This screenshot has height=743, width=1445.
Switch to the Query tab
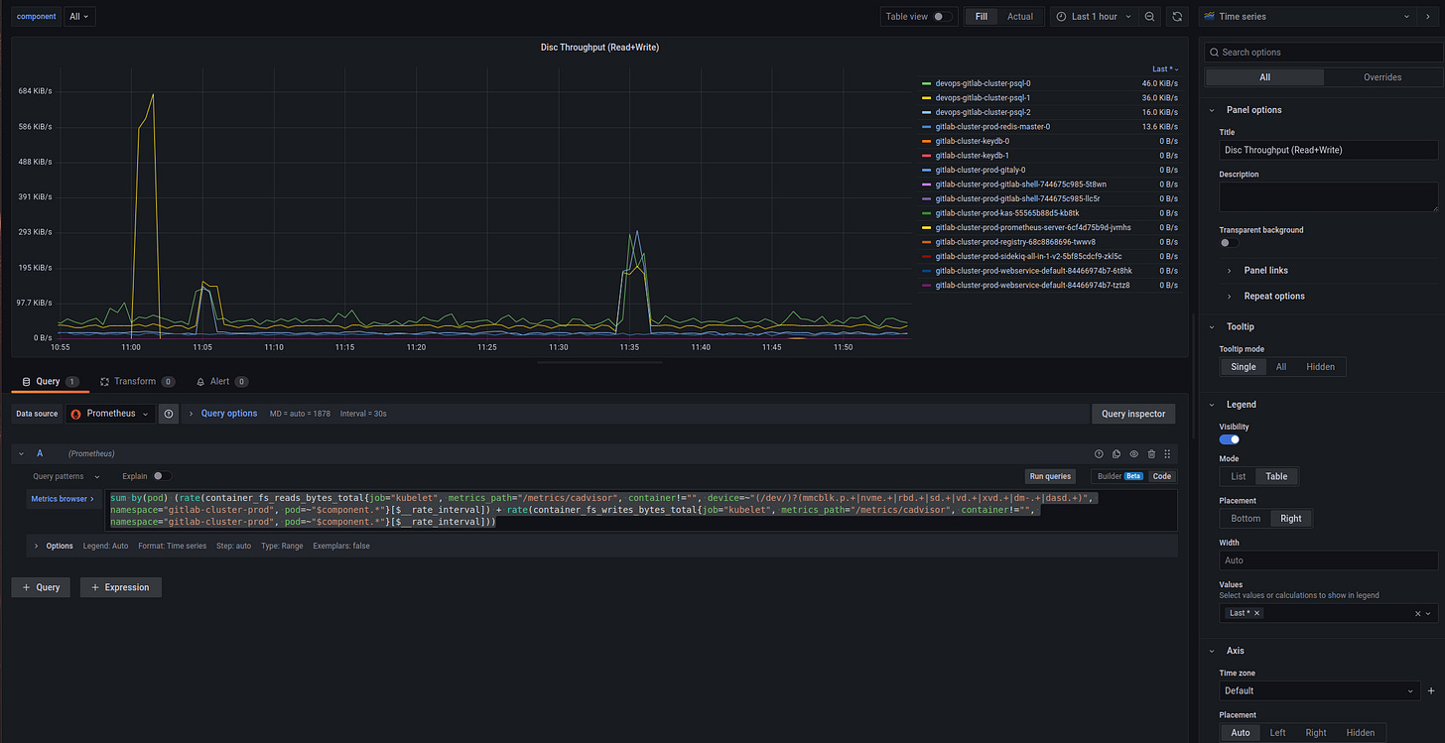pos(51,381)
